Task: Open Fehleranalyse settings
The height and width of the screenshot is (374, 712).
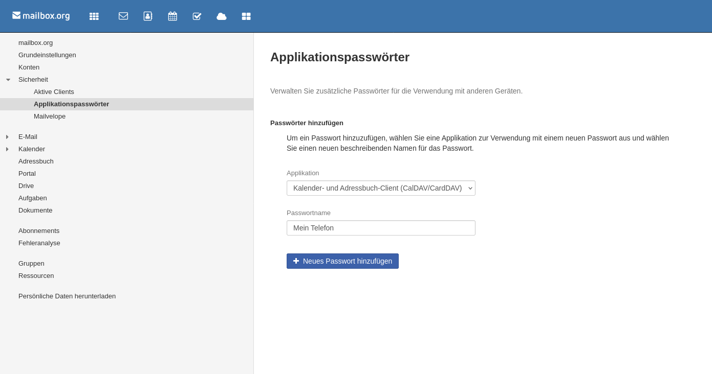Action: [x=39, y=243]
